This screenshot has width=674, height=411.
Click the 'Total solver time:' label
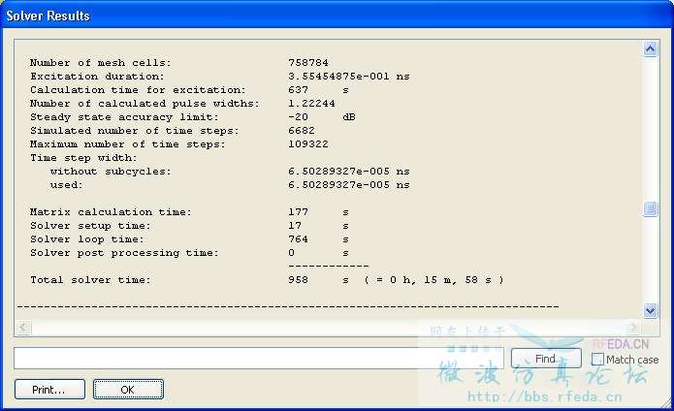coord(90,280)
